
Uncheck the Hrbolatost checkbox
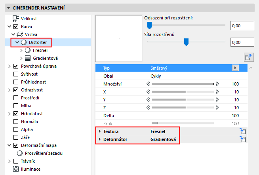click(16, 114)
